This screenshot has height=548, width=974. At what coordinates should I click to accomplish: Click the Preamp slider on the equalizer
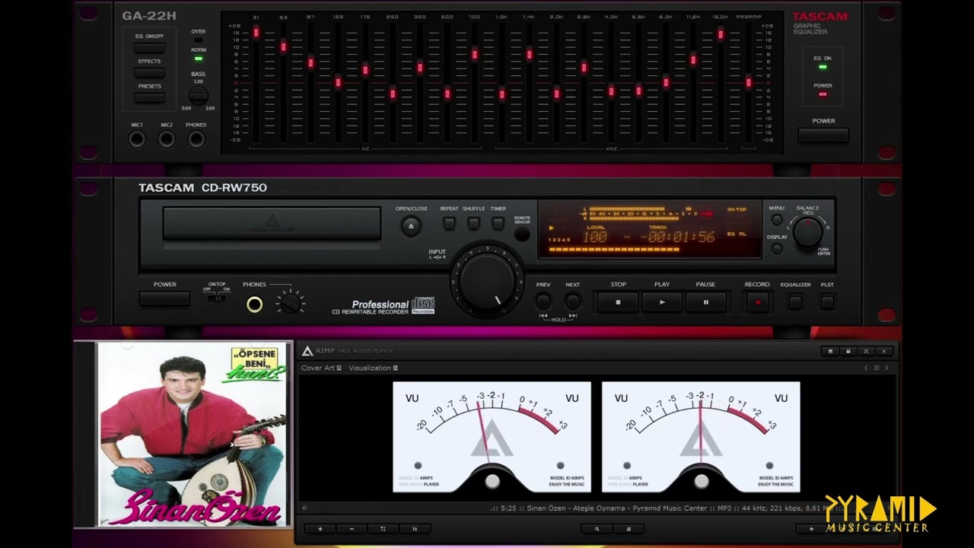pyautogui.click(x=748, y=82)
